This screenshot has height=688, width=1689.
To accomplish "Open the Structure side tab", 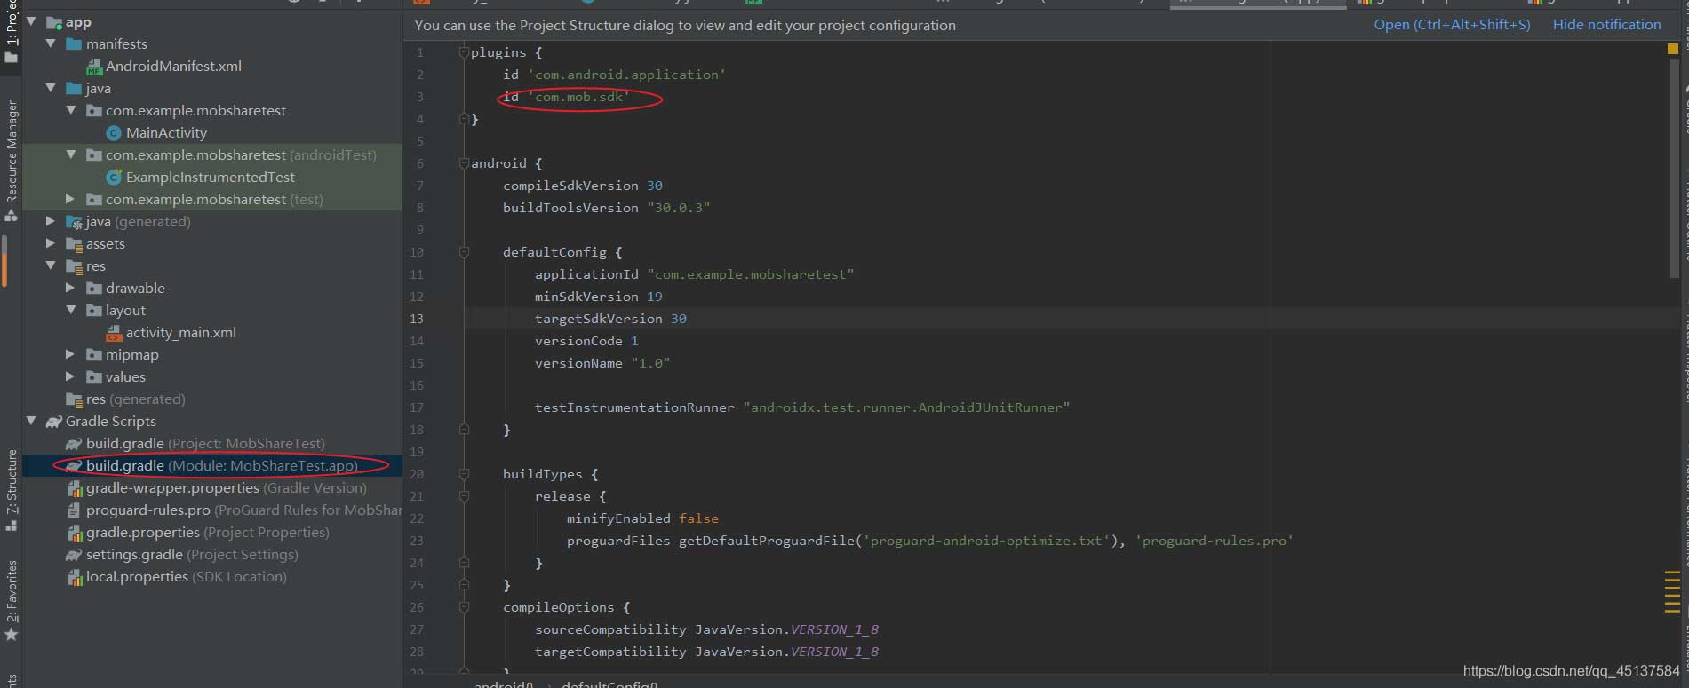I will tap(11, 489).
